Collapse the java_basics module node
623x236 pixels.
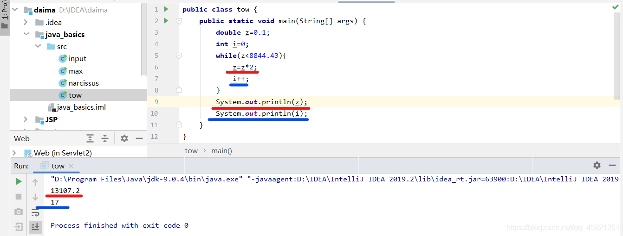[26, 34]
